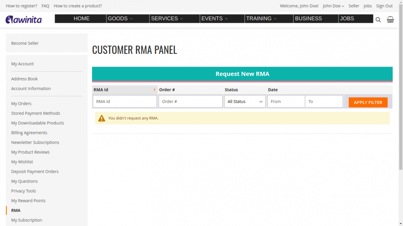Sort by the RMA Id arrow
Viewport: 403px width, 226px height.
click(x=154, y=90)
